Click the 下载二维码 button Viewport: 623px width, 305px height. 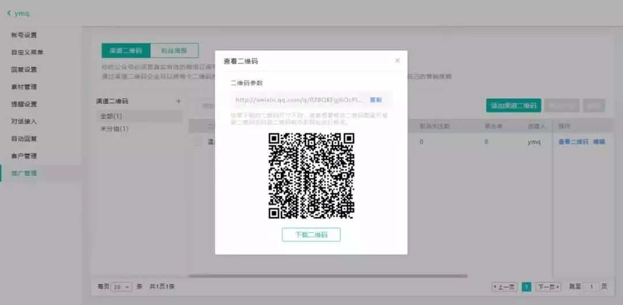click(311, 235)
